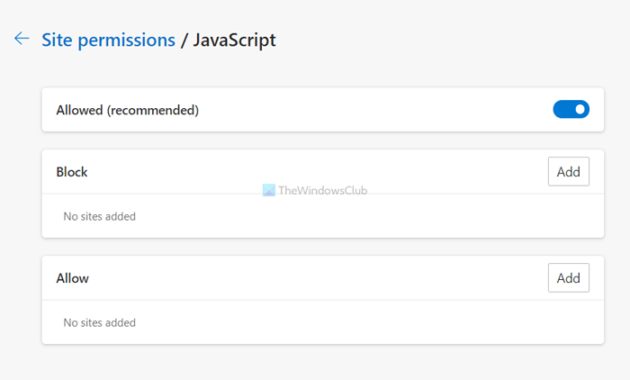
Task: Click the JavaScript page title text
Action: 234,41
